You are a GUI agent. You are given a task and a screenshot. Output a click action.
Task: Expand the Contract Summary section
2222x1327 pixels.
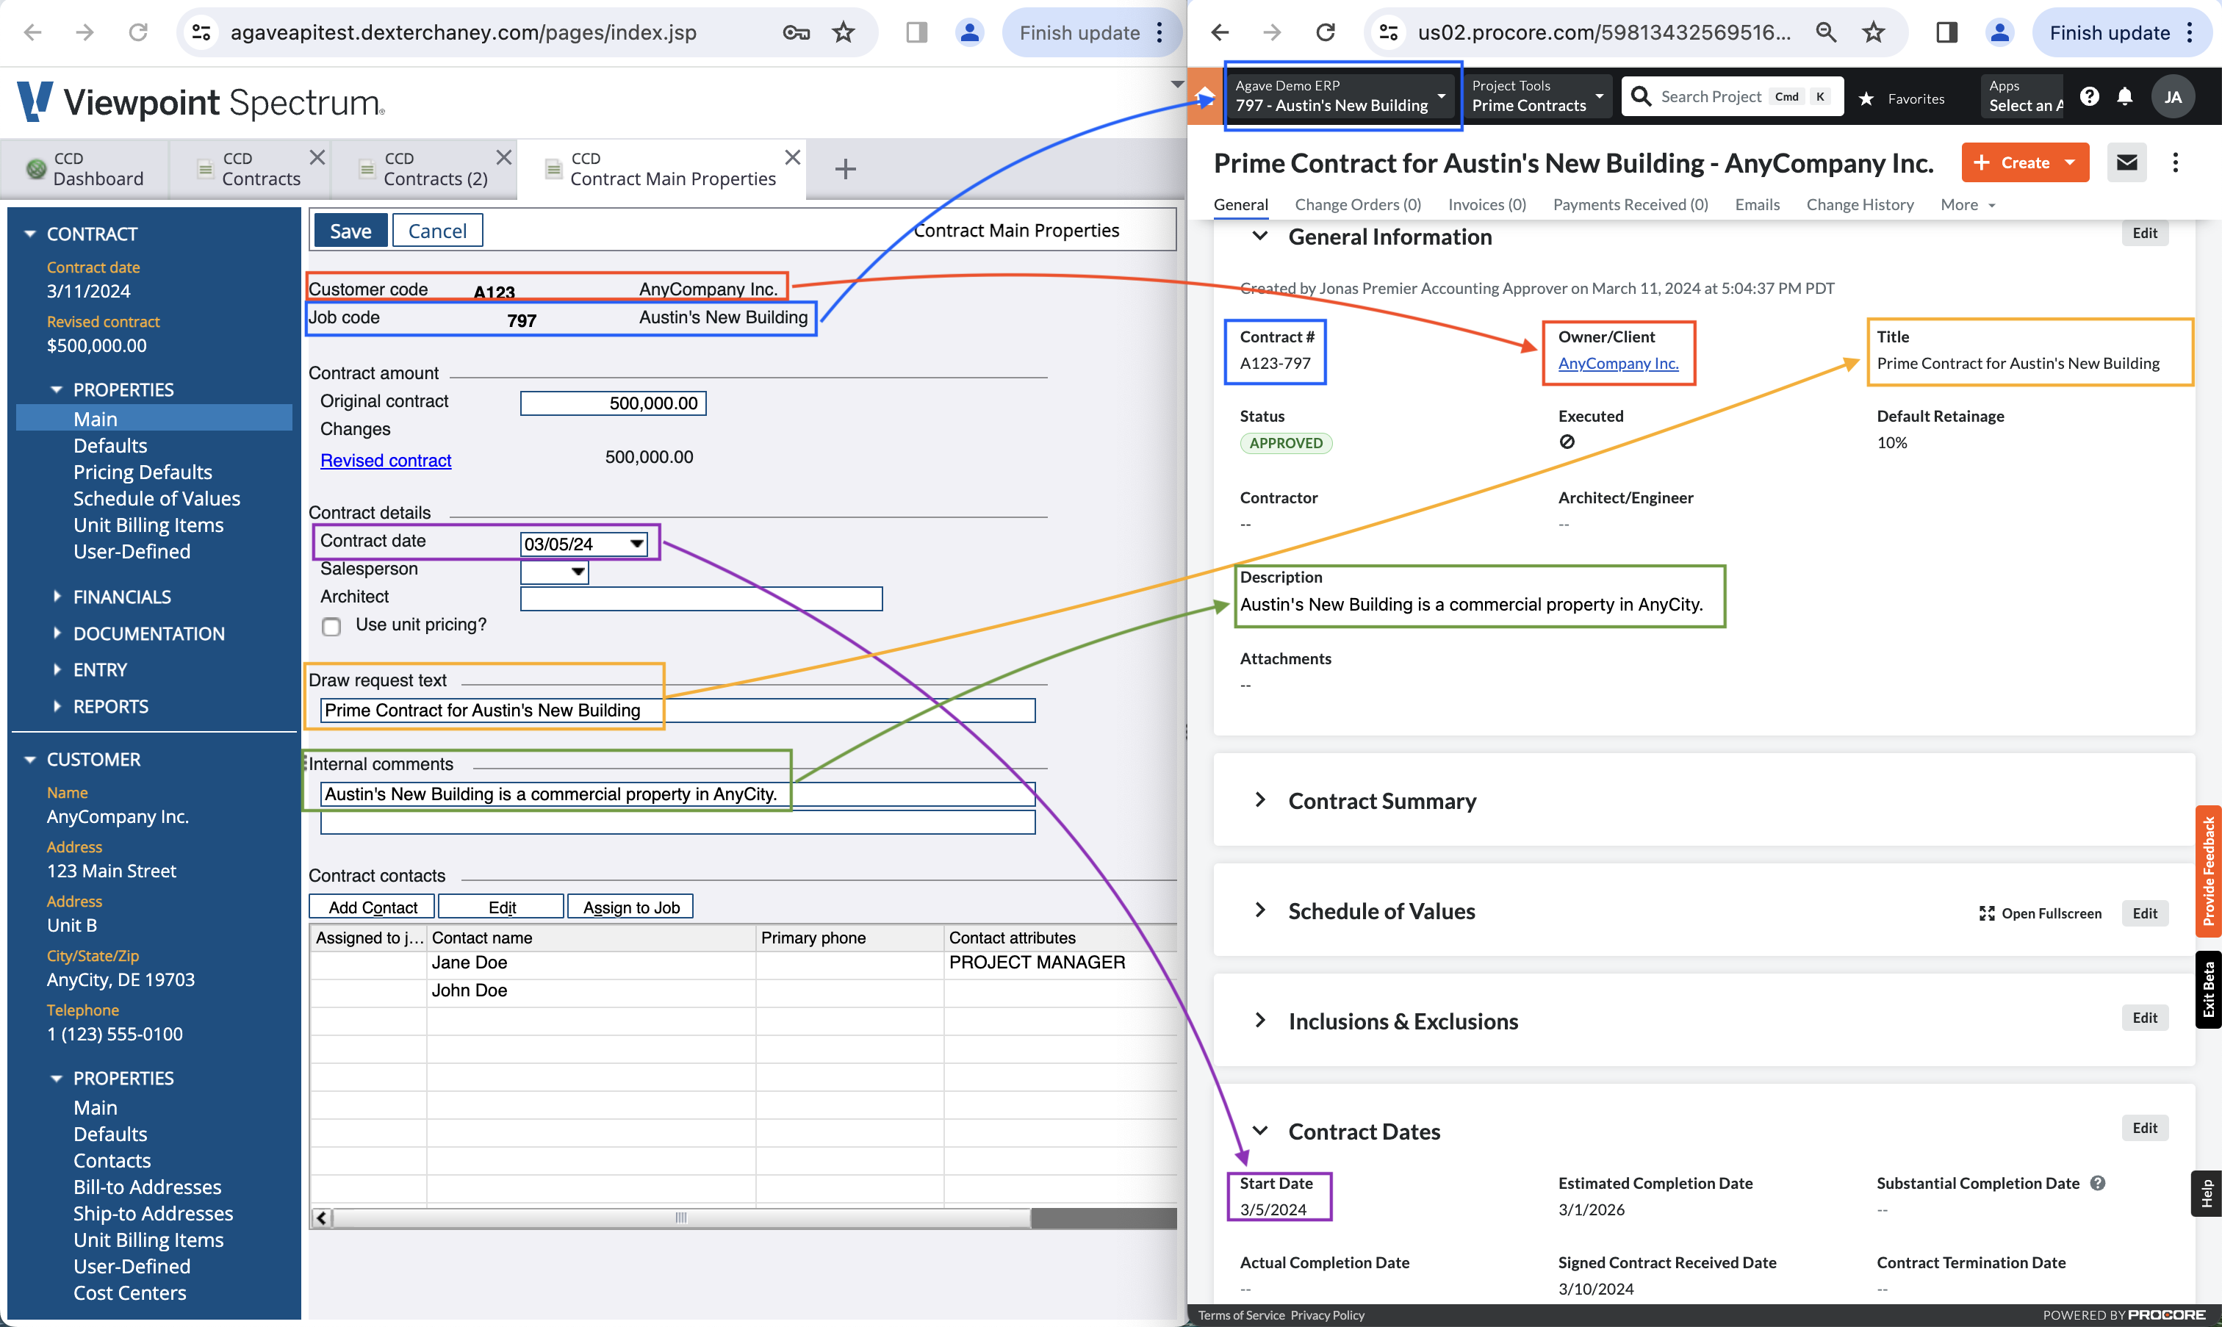tap(1260, 800)
